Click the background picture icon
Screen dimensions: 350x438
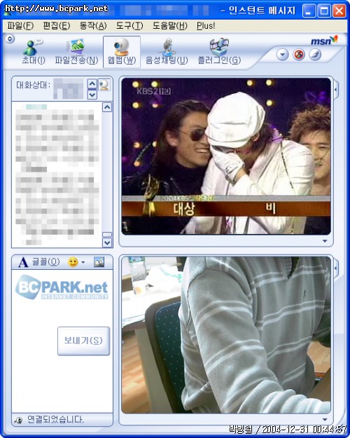click(99, 262)
